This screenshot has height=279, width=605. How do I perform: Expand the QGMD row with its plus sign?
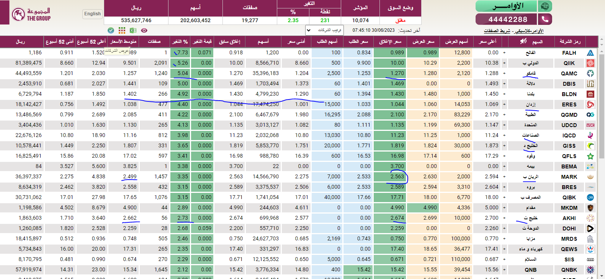pos(504,115)
